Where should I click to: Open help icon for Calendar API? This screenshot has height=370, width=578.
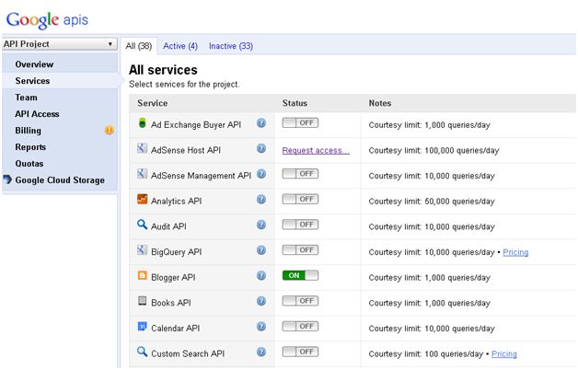click(x=261, y=326)
